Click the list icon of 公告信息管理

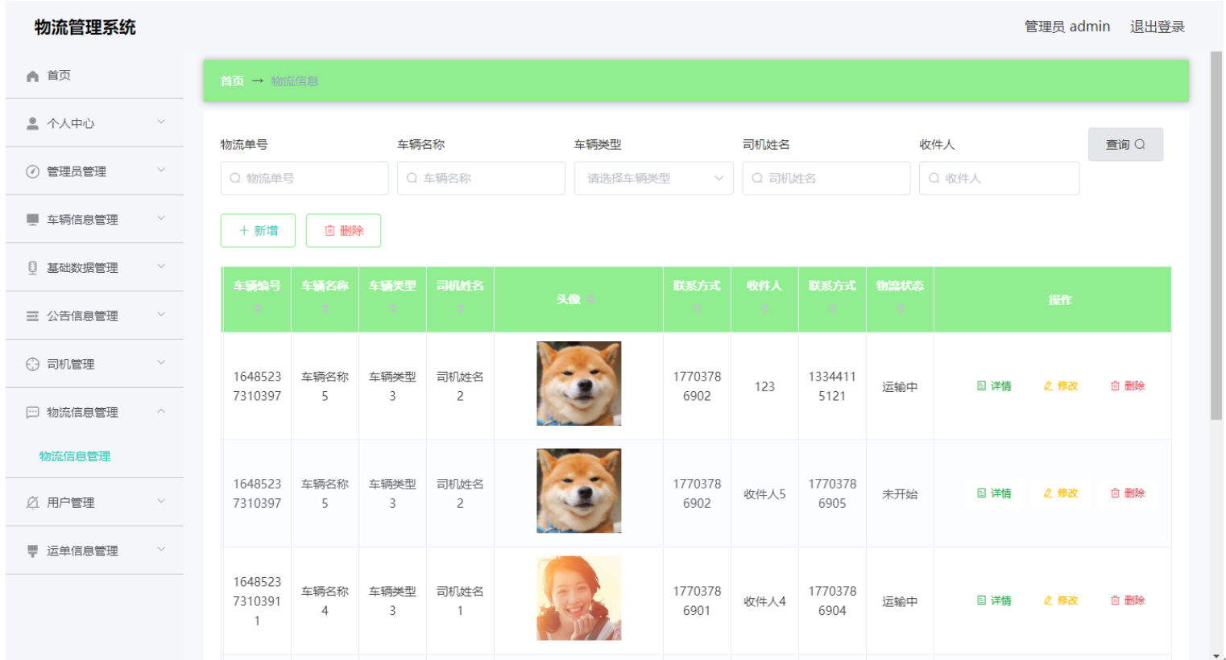(32, 316)
